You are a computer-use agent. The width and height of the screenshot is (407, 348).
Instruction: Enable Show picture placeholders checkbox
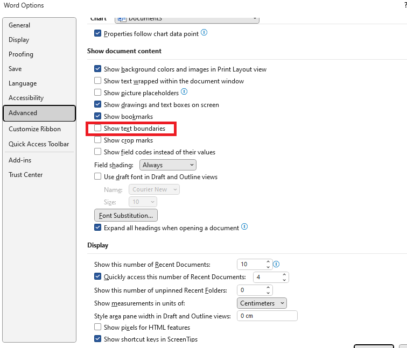97,93
